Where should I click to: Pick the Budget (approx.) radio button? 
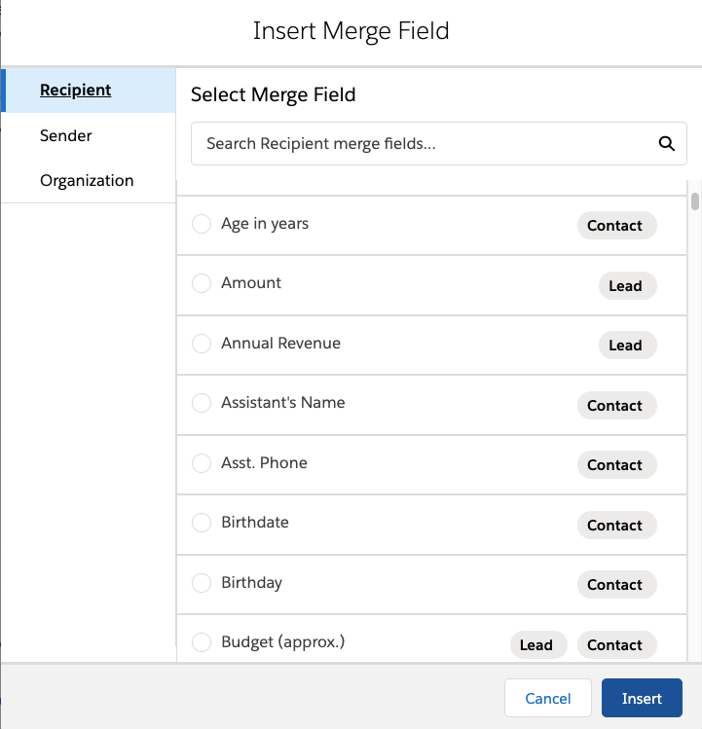click(x=202, y=642)
